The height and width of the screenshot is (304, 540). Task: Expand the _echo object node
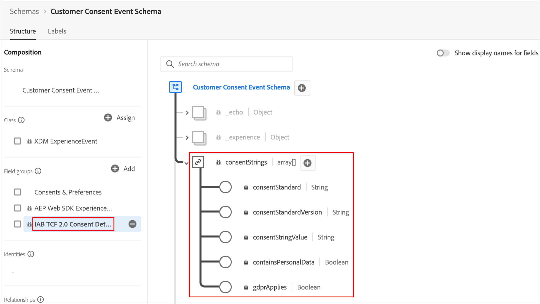pos(187,113)
